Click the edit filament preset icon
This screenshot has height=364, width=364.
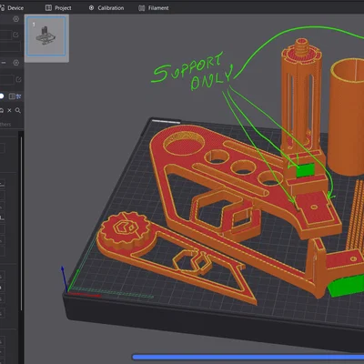(x=18, y=80)
